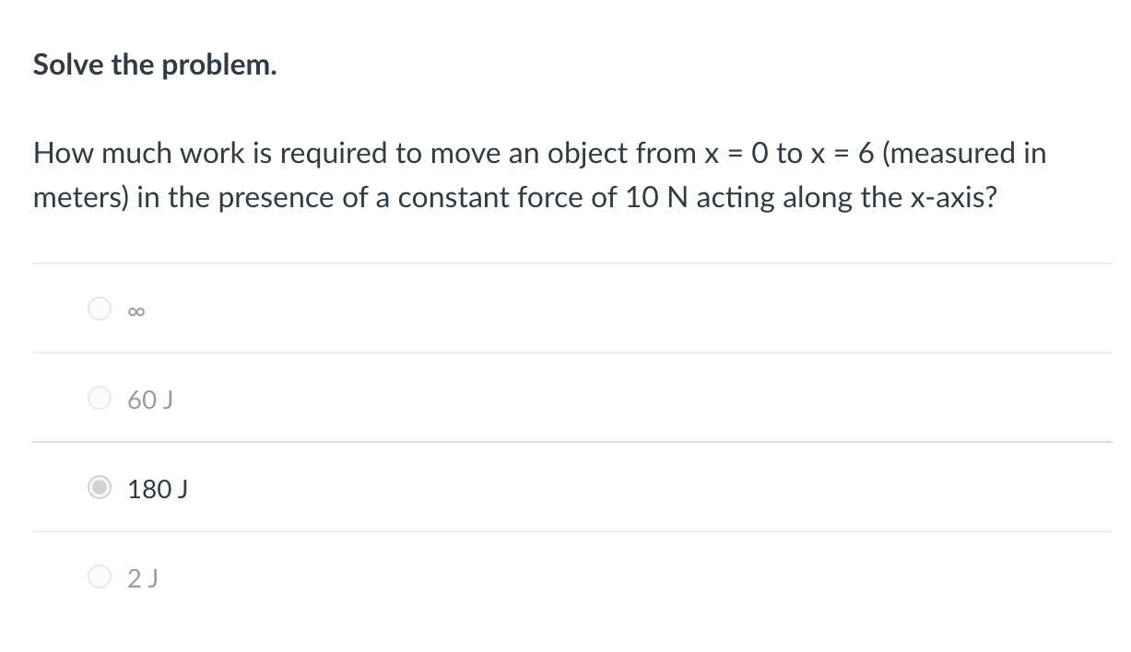Viewport: 1131px width, 652px height.
Task: Click the 180 J answer text label
Action: 157,490
